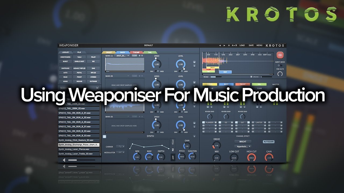
Task: Adjust the SCALE slider under the timeline
Action: tap(216, 77)
